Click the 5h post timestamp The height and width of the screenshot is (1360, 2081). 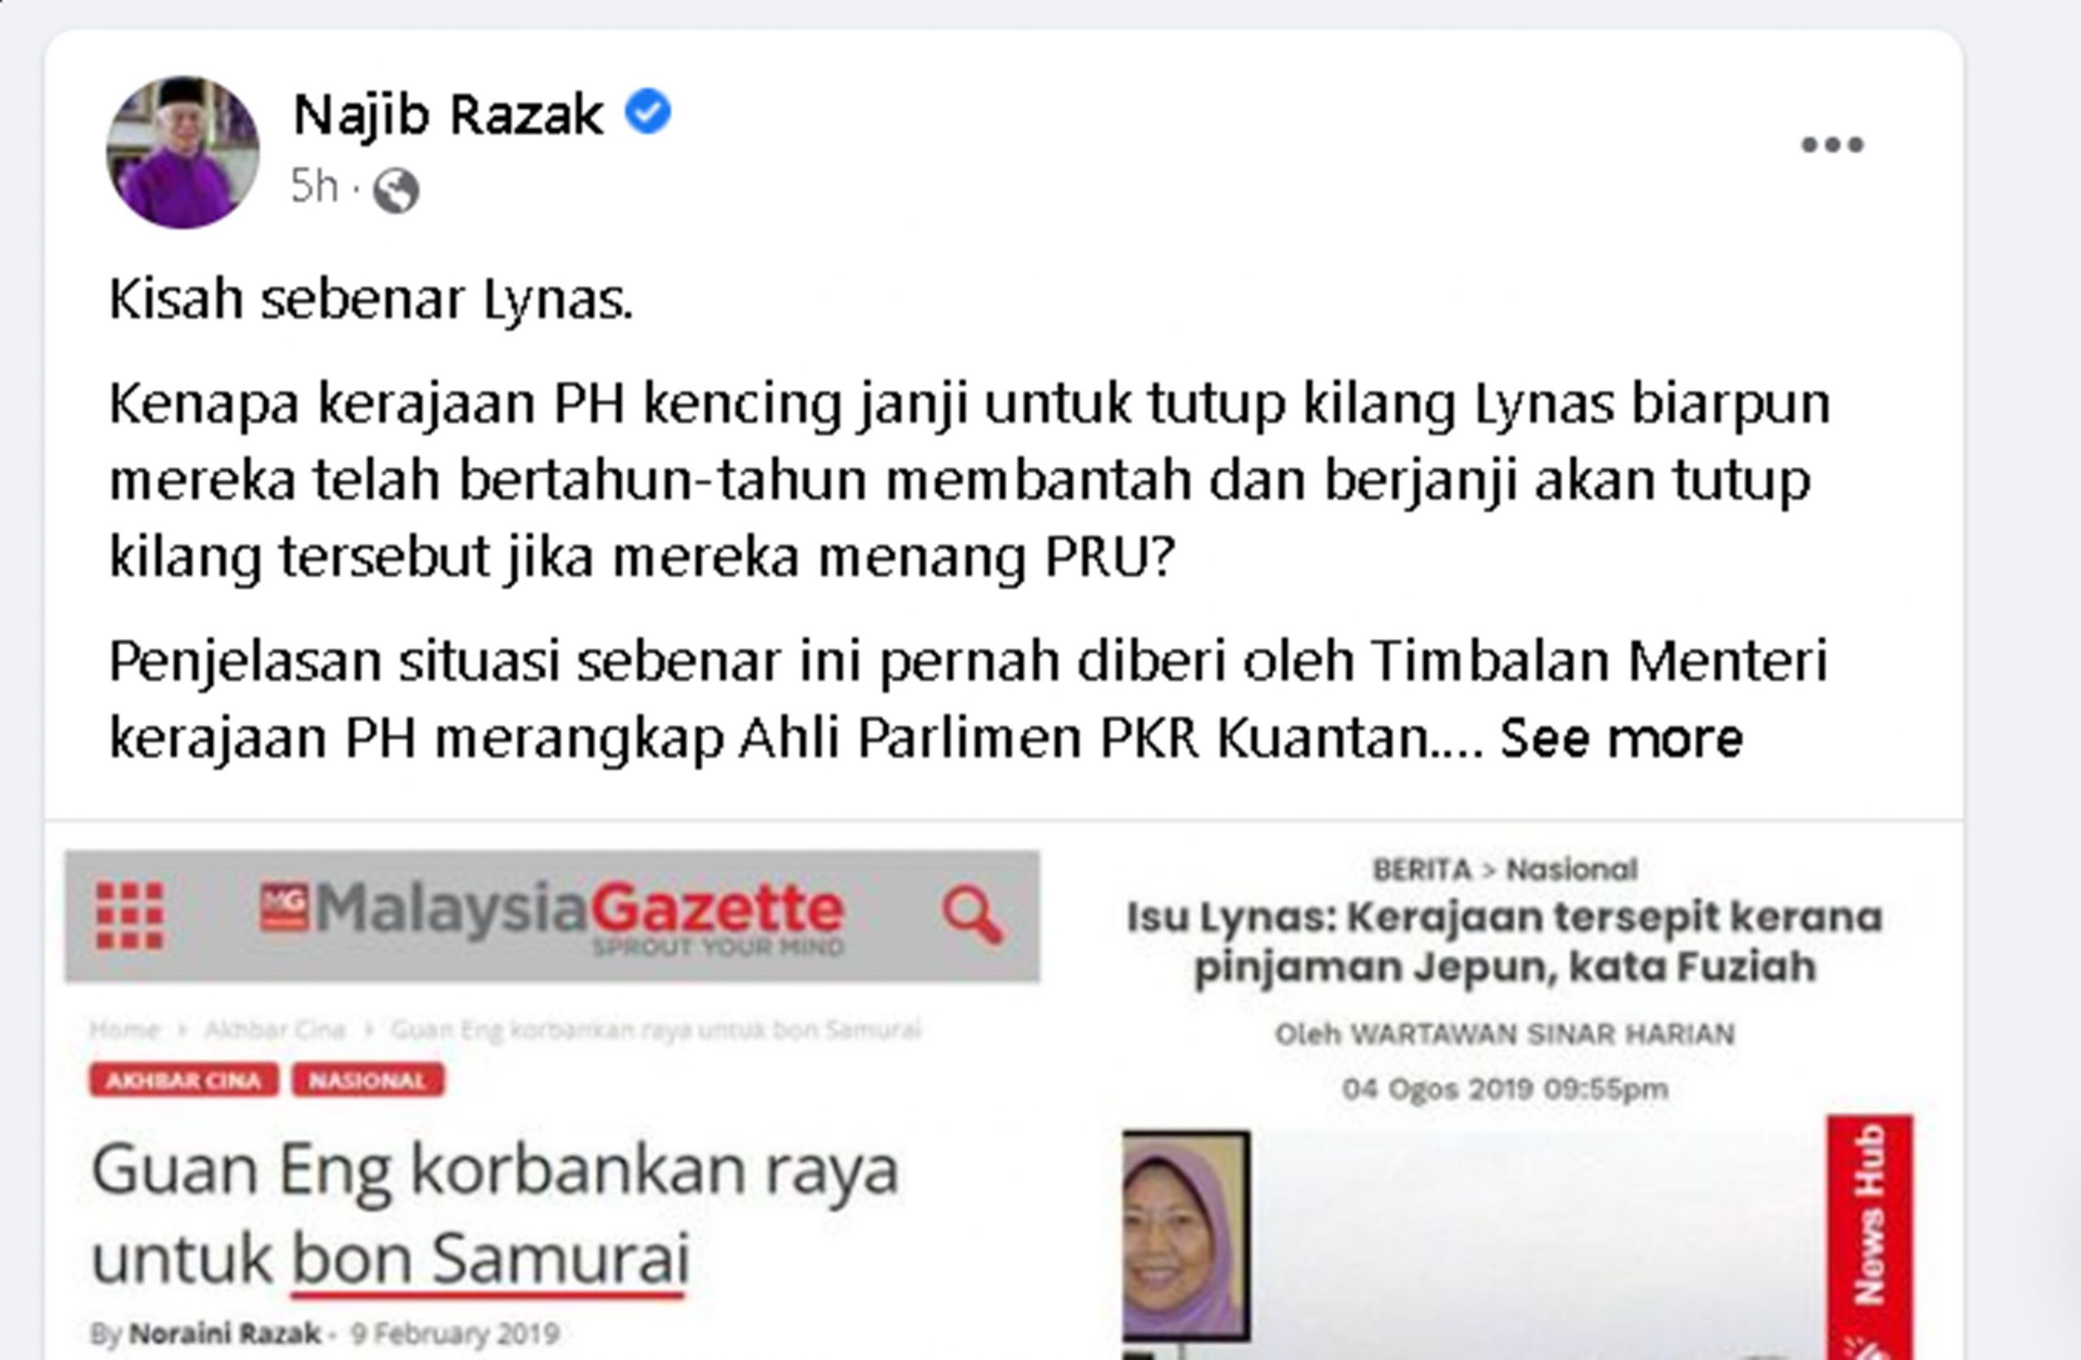[x=313, y=185]
